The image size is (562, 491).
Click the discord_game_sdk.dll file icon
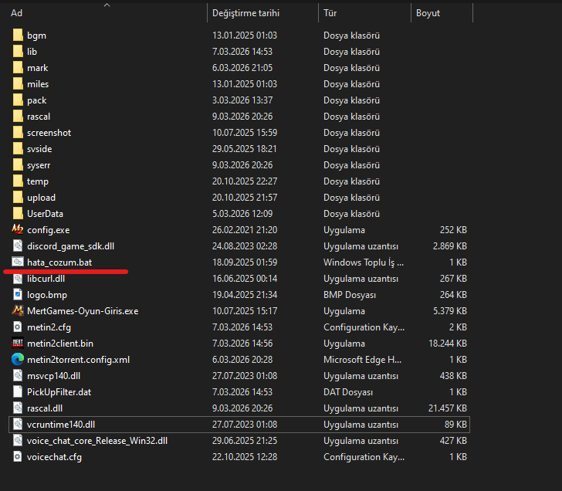[x=18, y=245]
